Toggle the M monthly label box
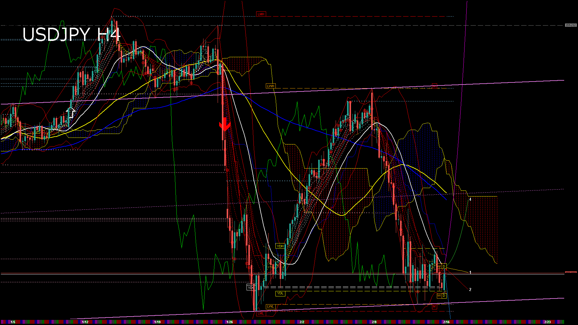 434,306
